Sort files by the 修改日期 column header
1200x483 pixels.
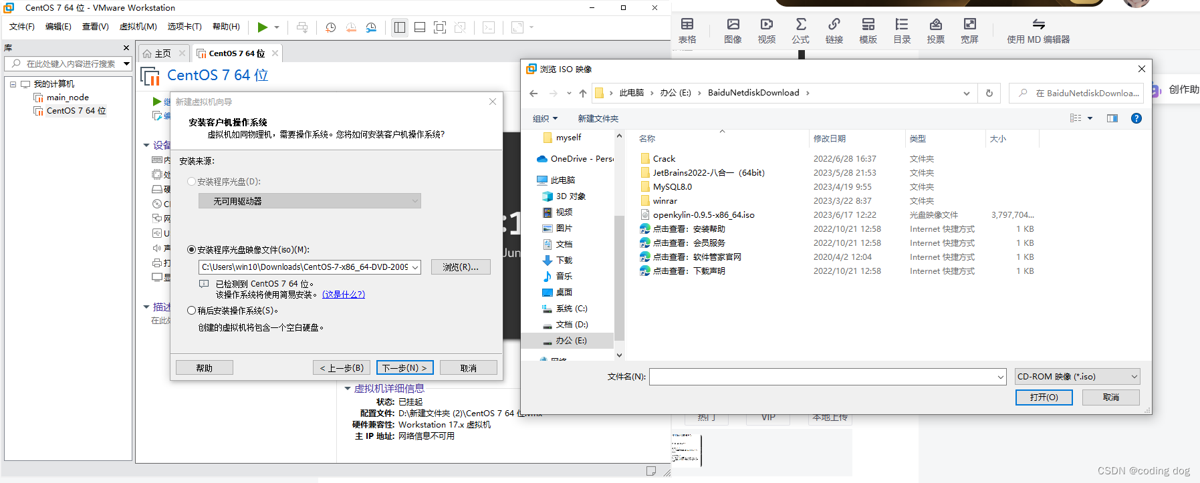click(x=830, y=139)
